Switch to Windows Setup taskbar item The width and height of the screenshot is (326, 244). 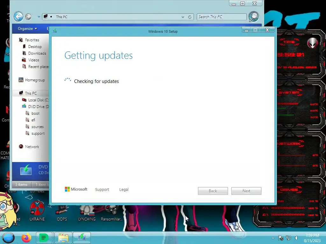pos(82,238)
